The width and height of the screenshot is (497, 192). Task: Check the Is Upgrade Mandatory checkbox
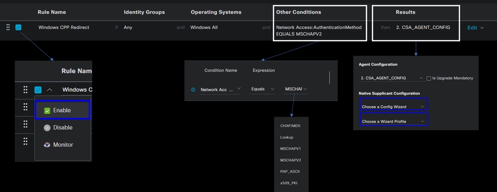429,78
